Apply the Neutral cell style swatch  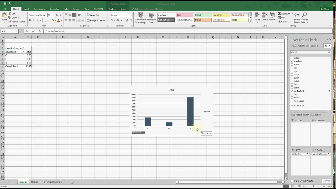point(221,15)
